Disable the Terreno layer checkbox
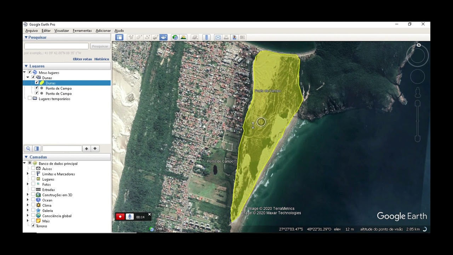Screen dimensions: 453x255 [33, 226]
